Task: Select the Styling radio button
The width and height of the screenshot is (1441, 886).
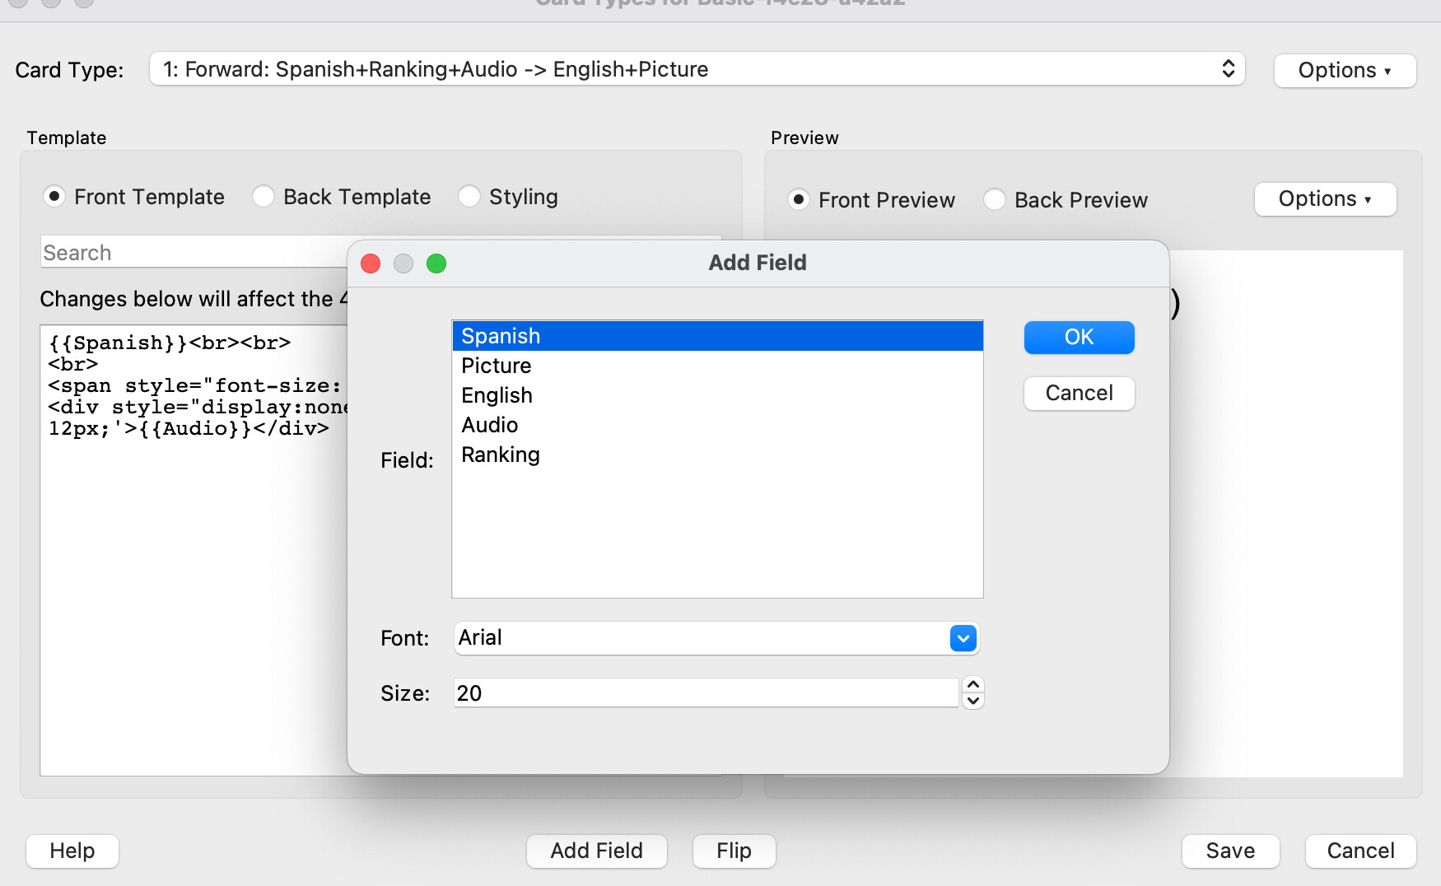Action: (x=469, y=197)
